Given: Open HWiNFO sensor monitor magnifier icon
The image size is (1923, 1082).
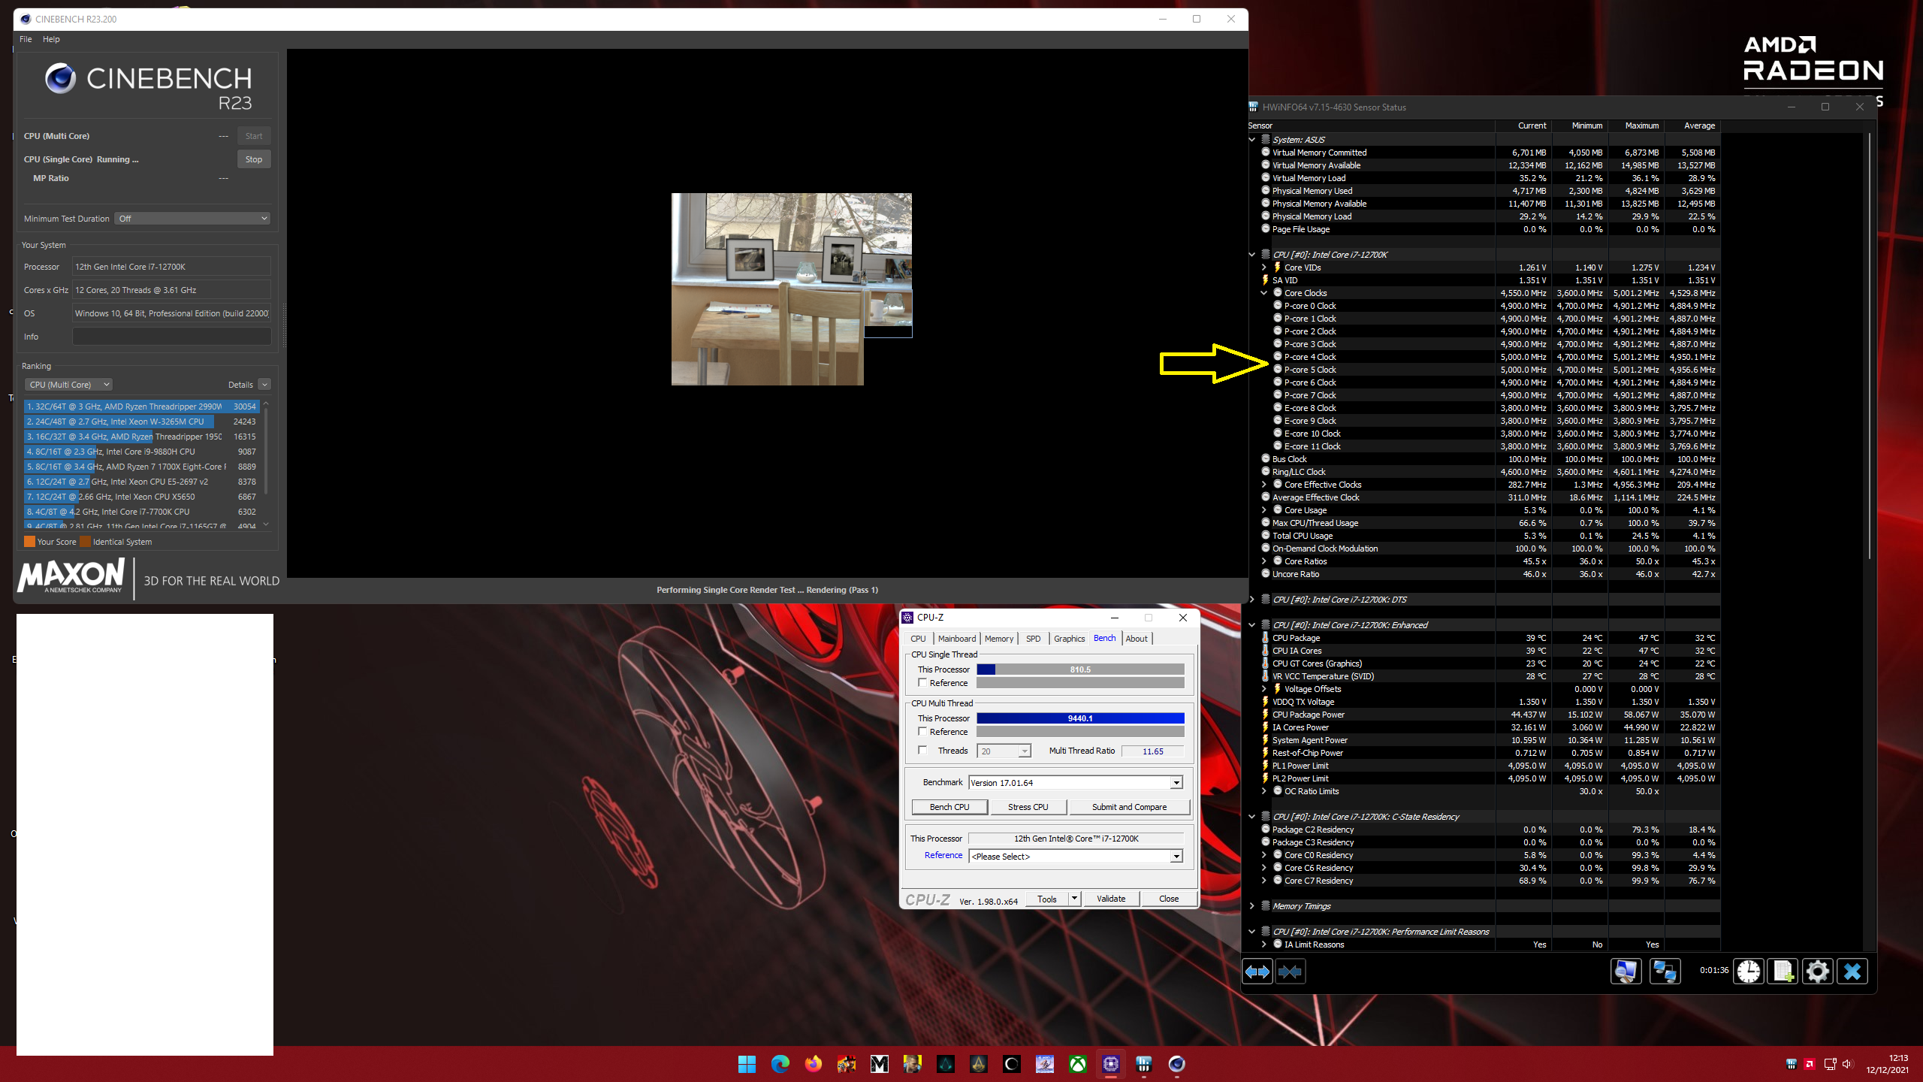Looking at the screenshot, I should pos(1626,972).
